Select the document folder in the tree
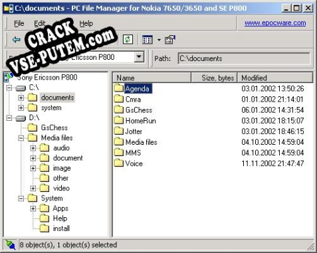This screenshot has width=317, height=253. [68, 158]
